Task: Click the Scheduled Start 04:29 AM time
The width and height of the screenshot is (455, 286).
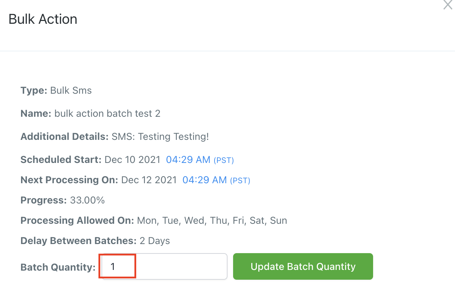Action: point(188,160)
